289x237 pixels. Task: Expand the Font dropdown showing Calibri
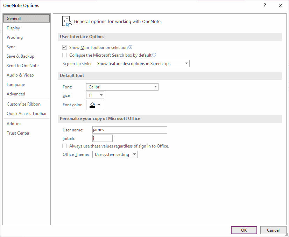point(122,87)
